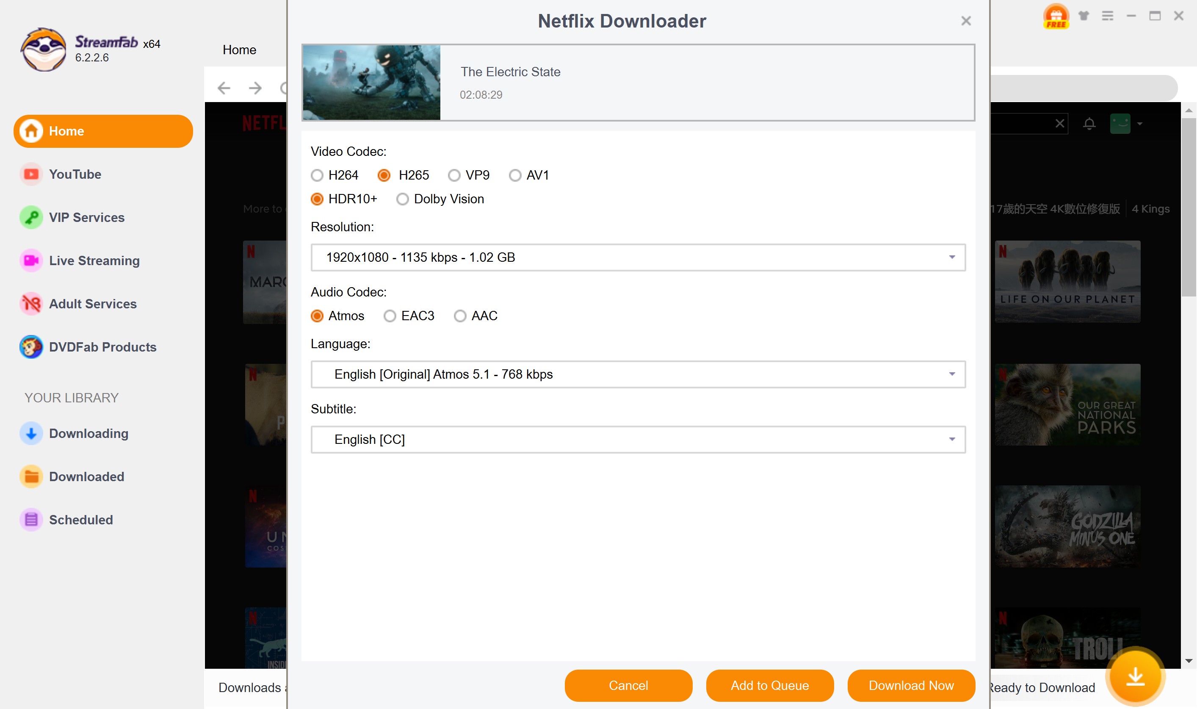View Downloading library list
The image size is (1197, 709).
click(88, 433)
